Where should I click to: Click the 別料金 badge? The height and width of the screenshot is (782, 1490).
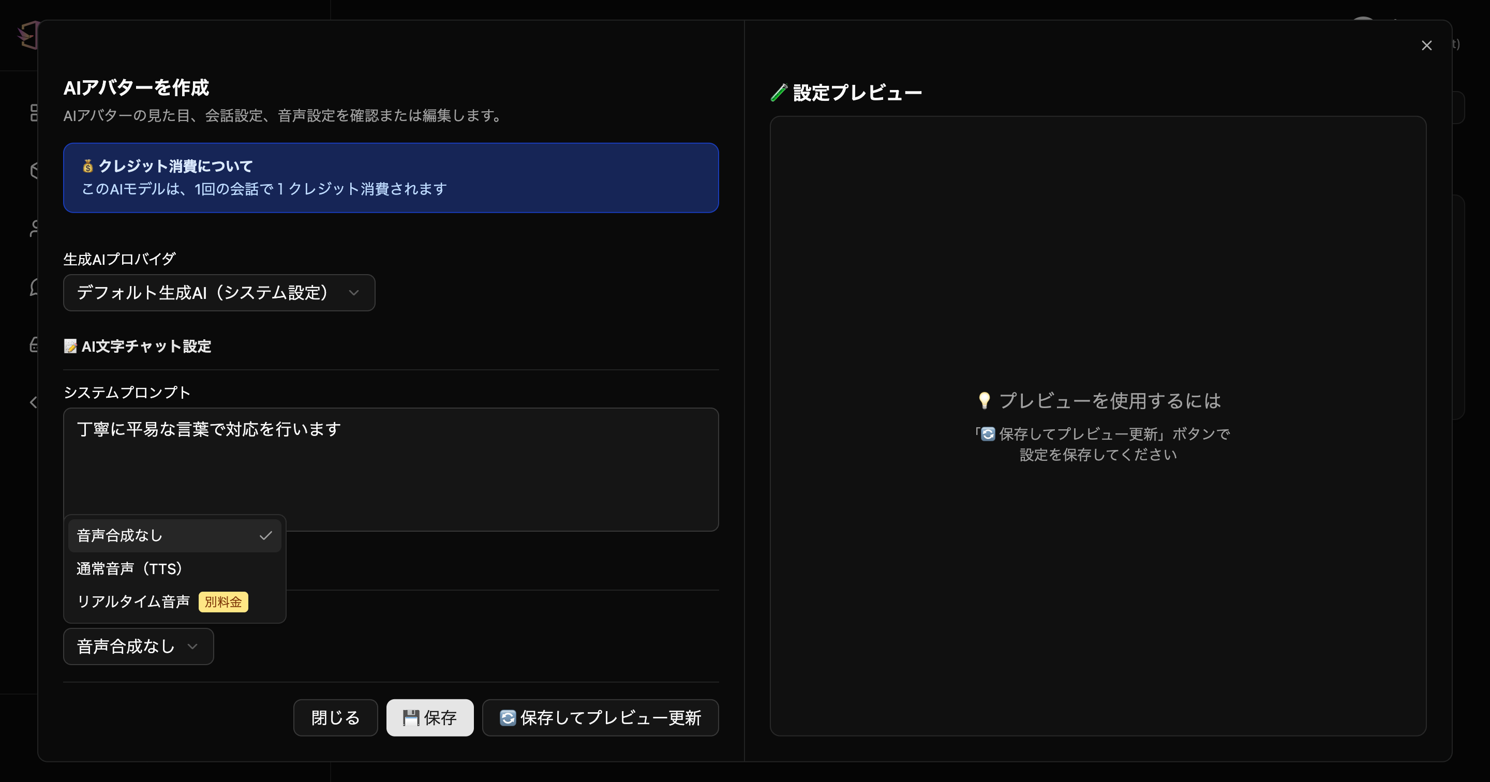[224, 601]
